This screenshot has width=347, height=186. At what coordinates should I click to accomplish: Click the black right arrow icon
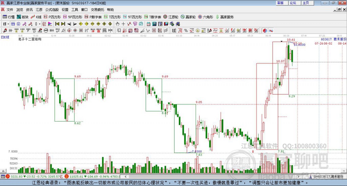point(75,24)
